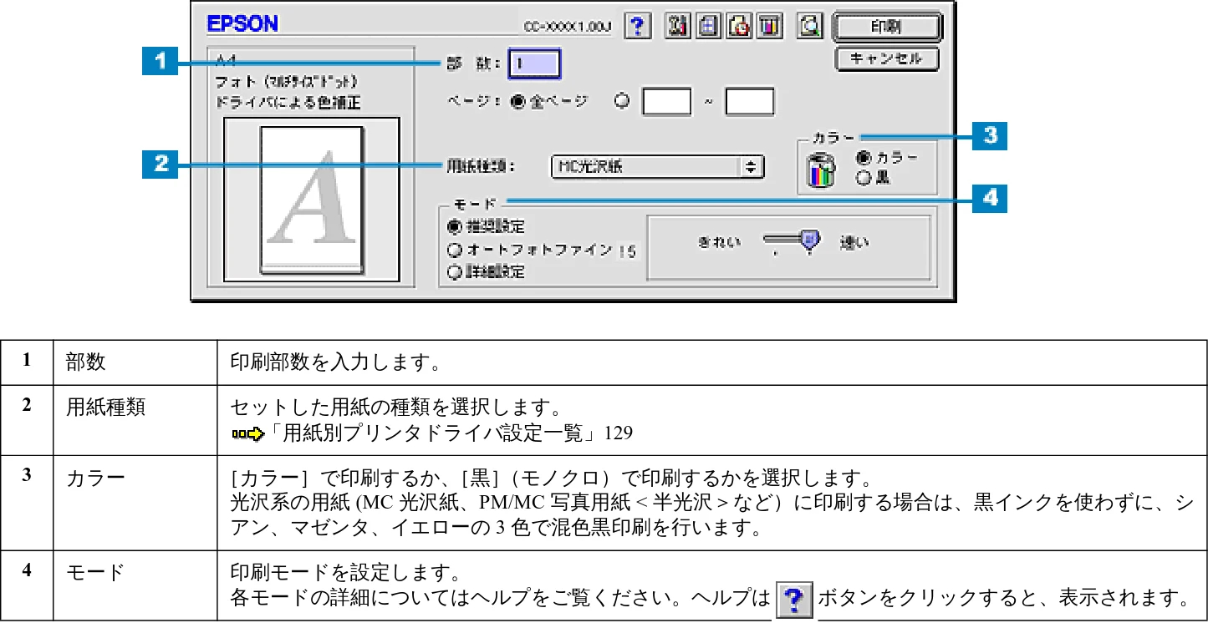Select the 詳細設定 mode

pos(454,271)
